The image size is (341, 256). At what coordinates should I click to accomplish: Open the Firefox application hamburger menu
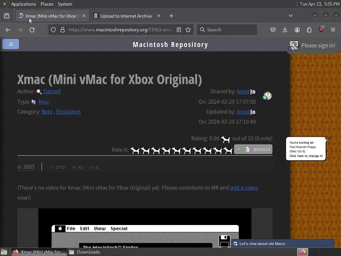pyautogui.click(x=333, y=30)
